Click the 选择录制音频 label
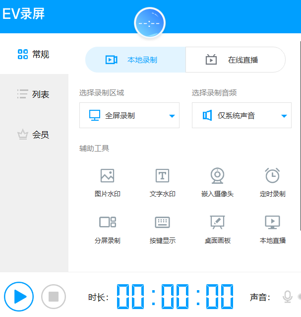 pos(214,93)
